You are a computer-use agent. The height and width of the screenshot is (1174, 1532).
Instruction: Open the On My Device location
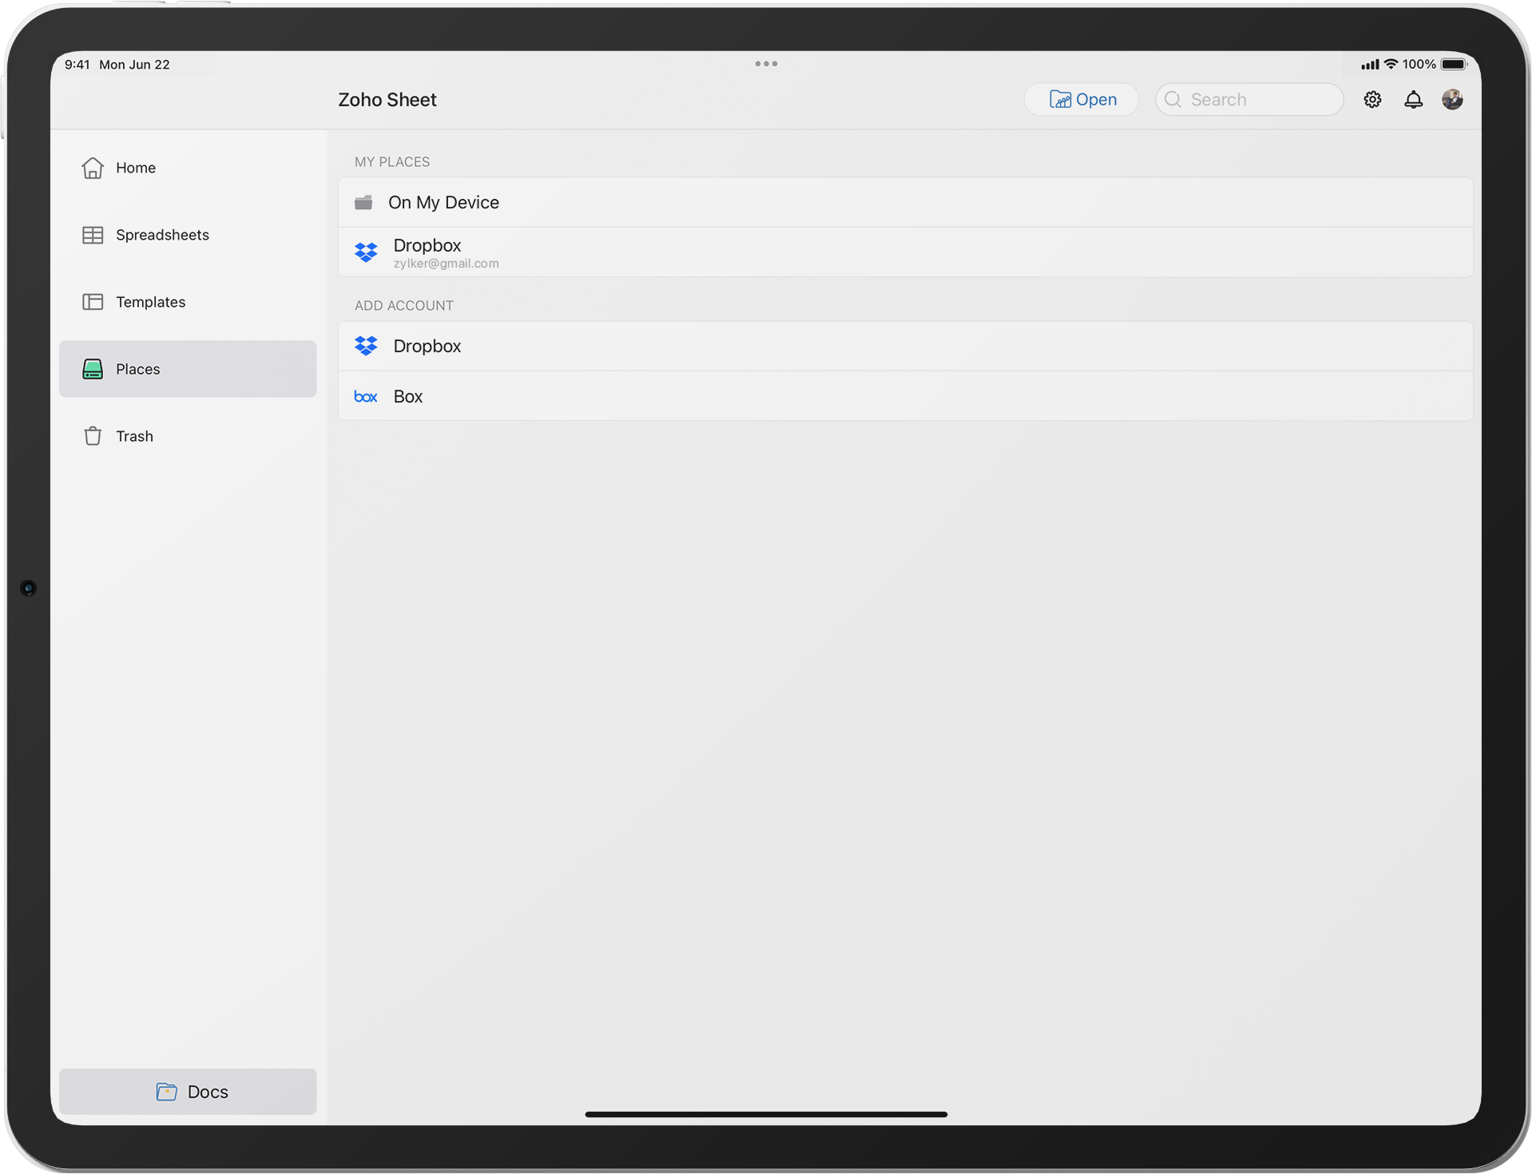[x=905, y=203]
